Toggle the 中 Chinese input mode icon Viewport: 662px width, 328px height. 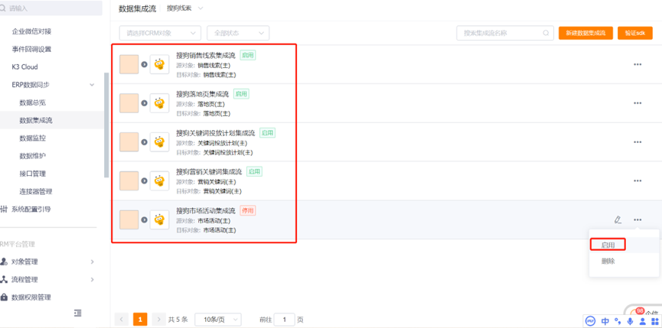pos(605,321)
